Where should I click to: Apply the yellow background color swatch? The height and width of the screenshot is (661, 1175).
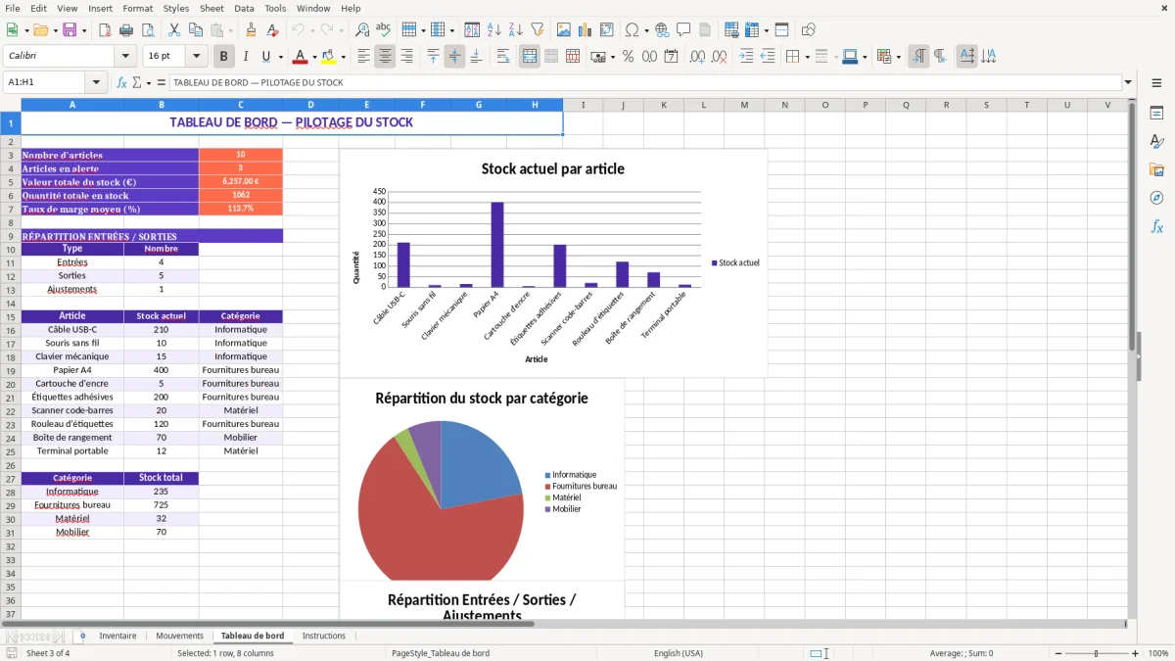pyautogui.click(x=329, y=57)
